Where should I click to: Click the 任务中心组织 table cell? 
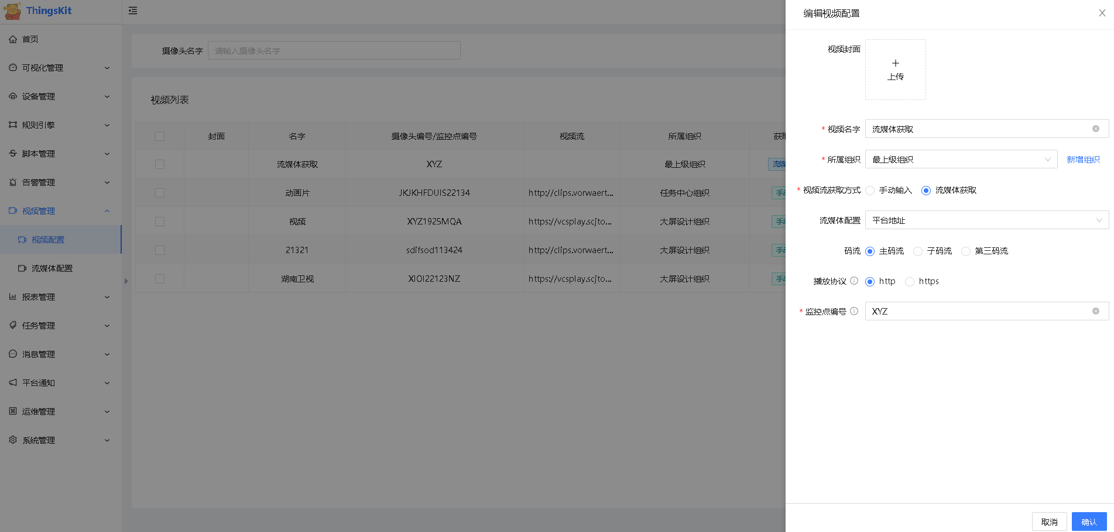[684, 193]
